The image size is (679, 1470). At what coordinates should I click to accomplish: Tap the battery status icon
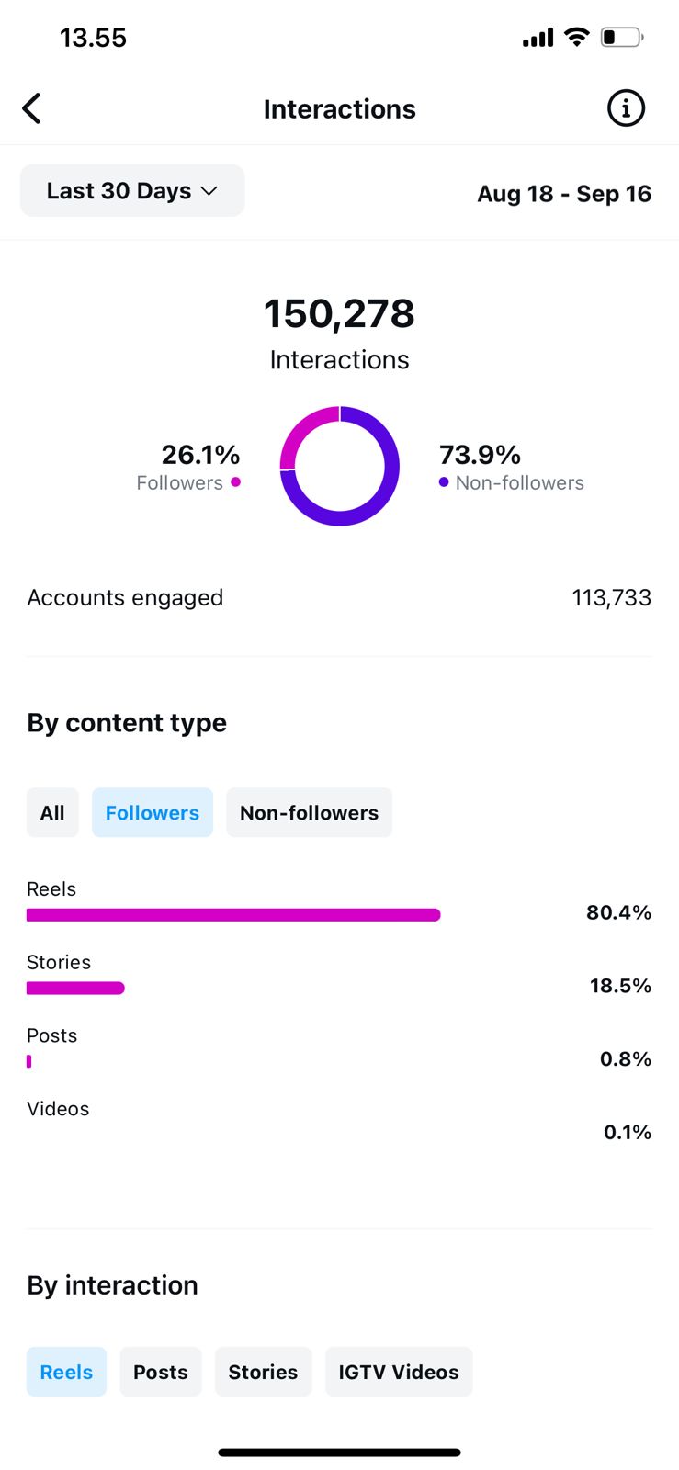621,37
